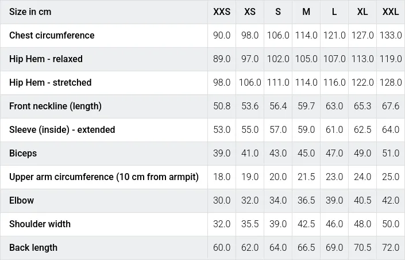Select the 'Elbow' row label
The height and width of the screenshot is (260, 405).
point(21,200)
